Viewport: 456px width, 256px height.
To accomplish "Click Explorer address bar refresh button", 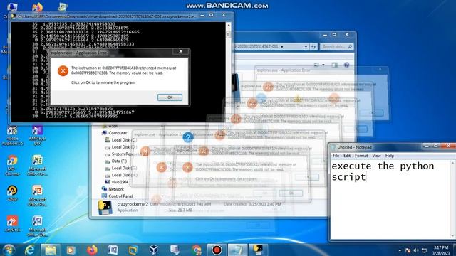I will 313,46.
